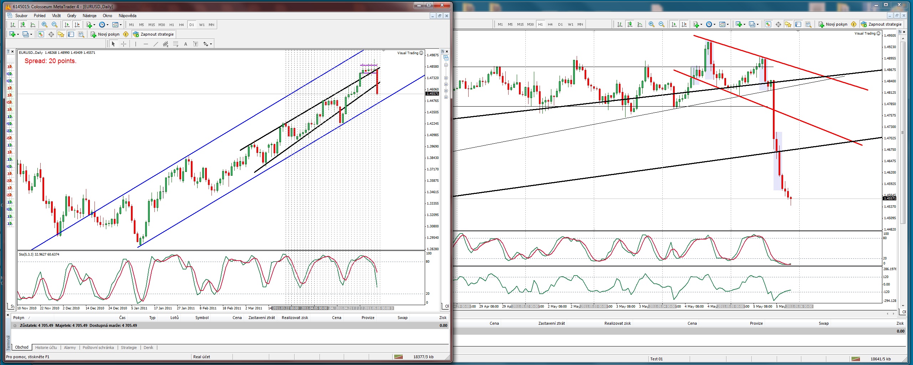The width and height of the screenshot is (913, 365).
Task: Open Nápověda menu
Action: (127, 16)
